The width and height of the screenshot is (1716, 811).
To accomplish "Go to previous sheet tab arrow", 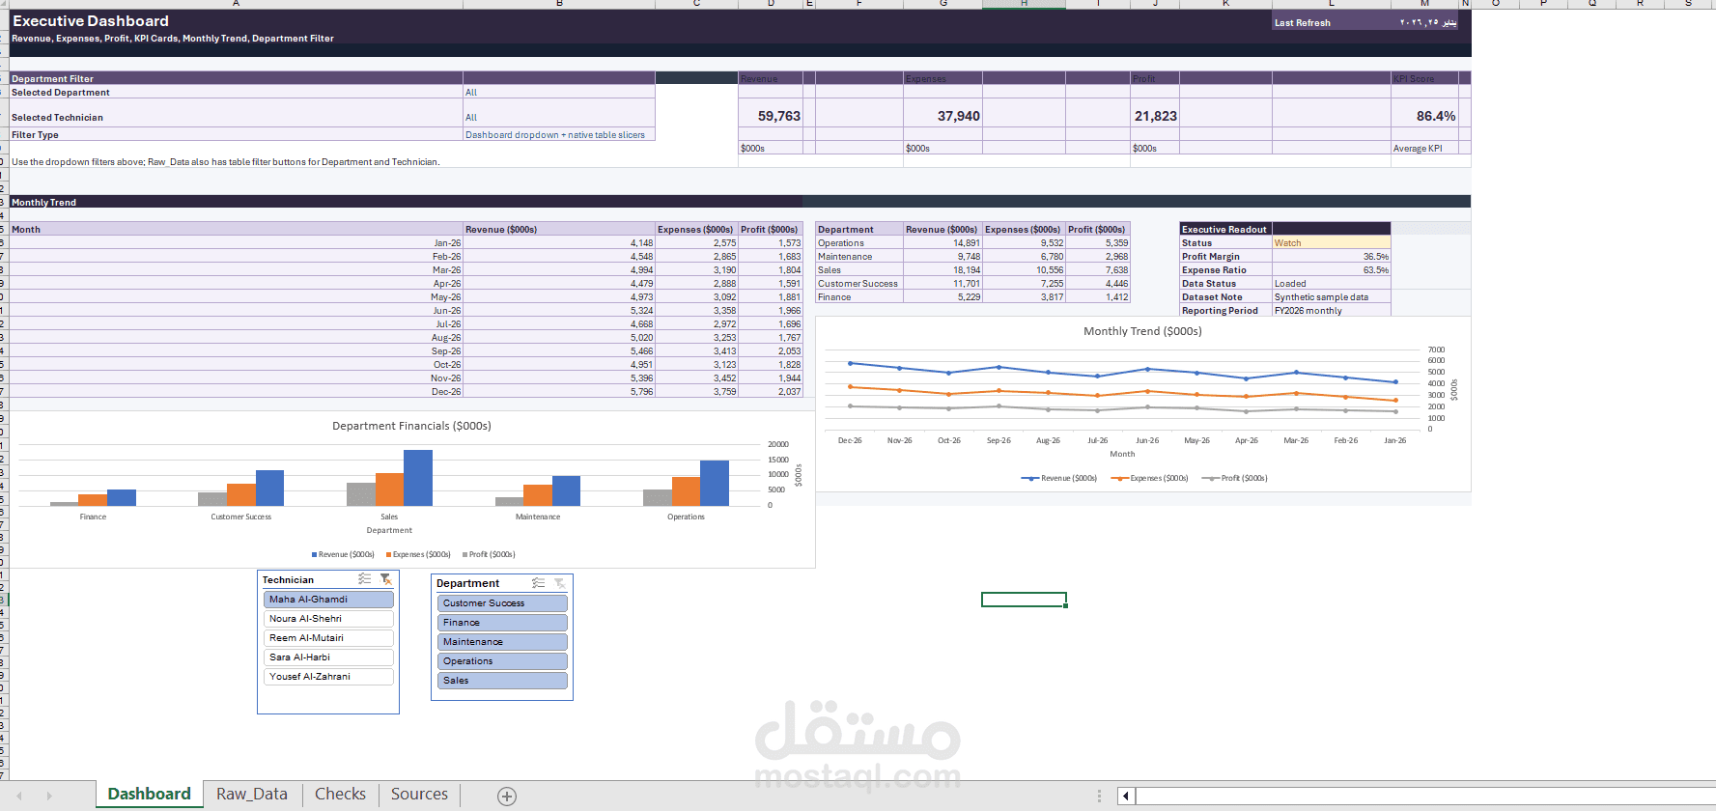I will (18, 796).
